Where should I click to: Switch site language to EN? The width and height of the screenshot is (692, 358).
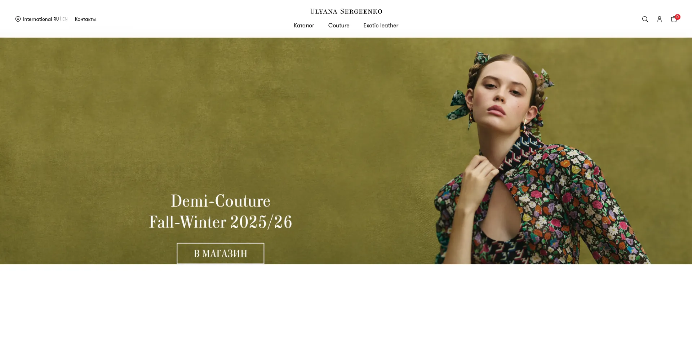[65, 19]
